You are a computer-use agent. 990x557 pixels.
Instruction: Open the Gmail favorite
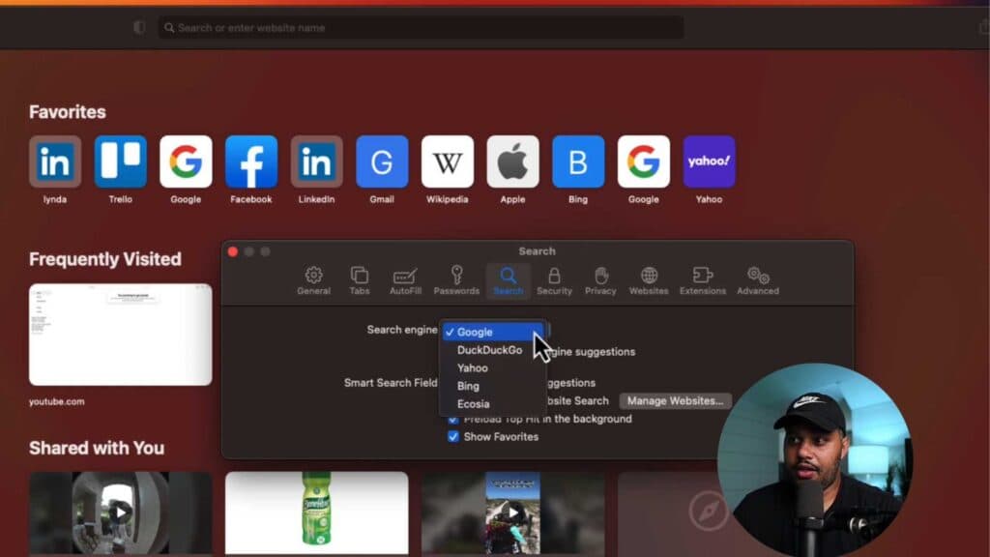click(x=382, y=161)
